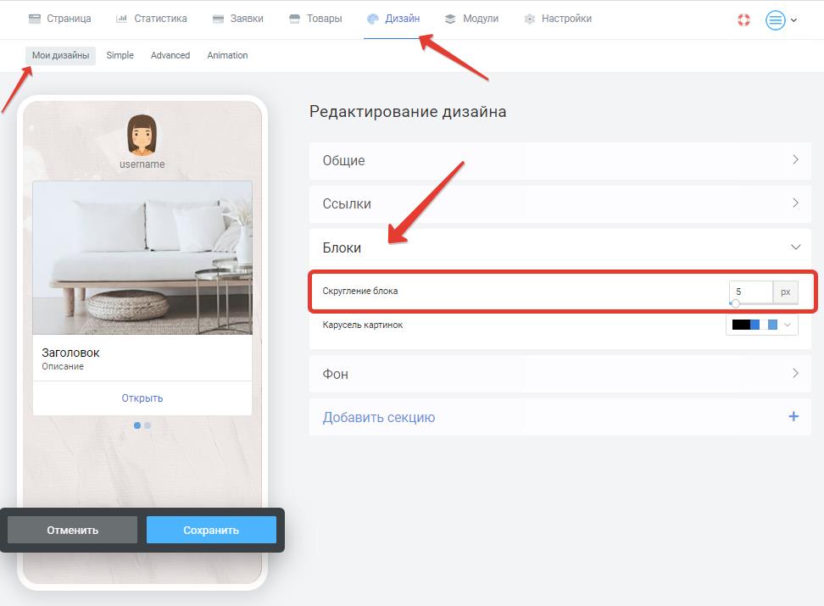This screenshot has height=606, width=824.
Task: Switch to the Advanced designs sub-tab
Action: pos(170,55)
